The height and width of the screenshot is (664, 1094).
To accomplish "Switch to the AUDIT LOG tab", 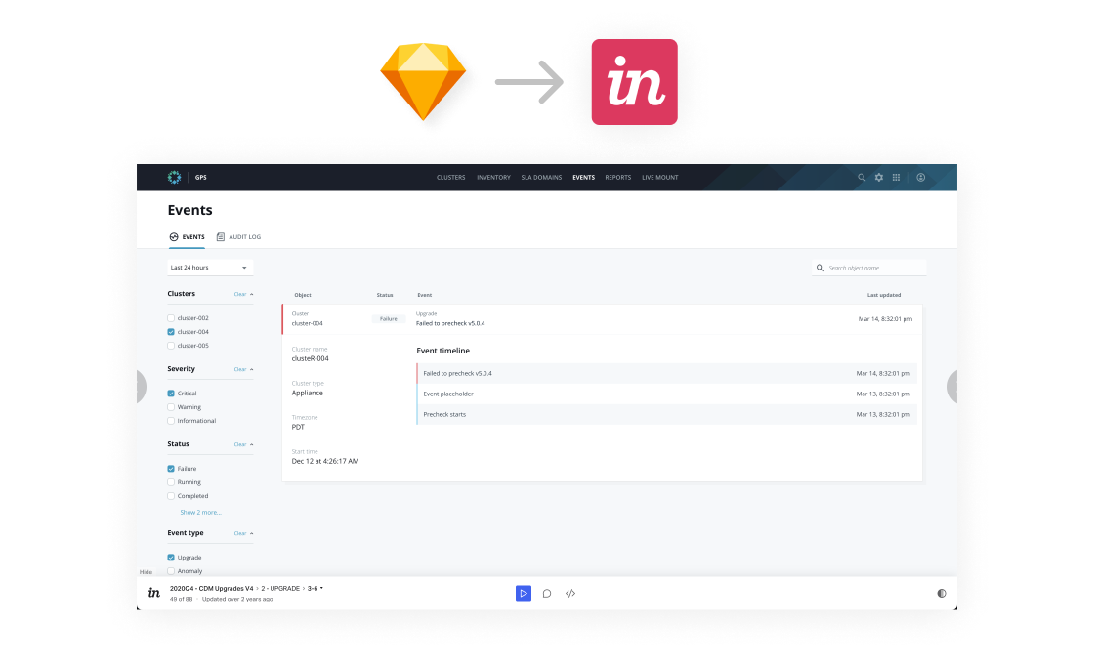I will point(238,237).
